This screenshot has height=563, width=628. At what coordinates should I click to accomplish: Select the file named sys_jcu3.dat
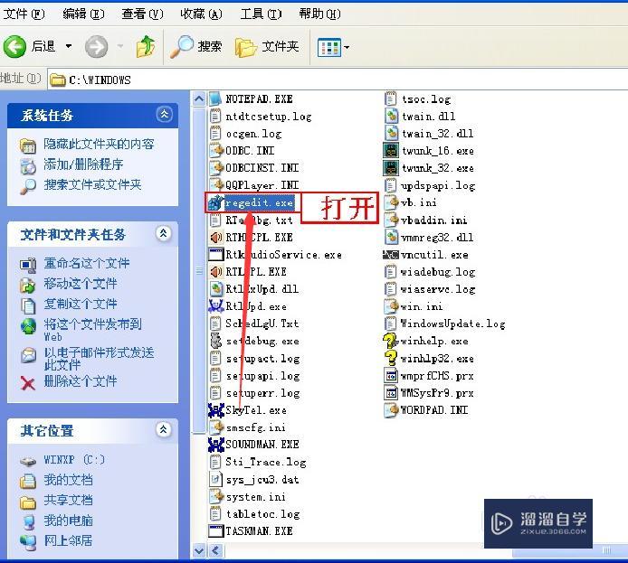coord(262,480)
